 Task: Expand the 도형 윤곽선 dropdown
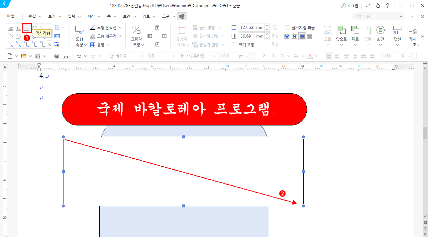tap(120, 28)
